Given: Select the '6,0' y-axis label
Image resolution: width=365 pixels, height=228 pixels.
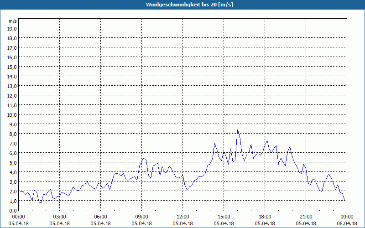Looking at the screenshot, I should [x=13, y=153].
